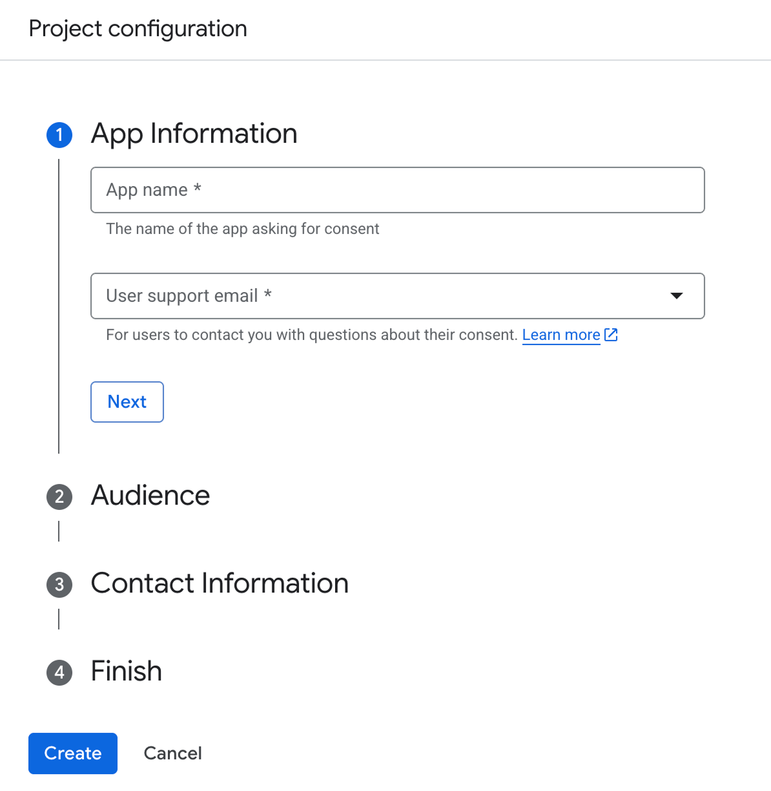Open the User support email dropdown
The height and width of the screenshot is (791, 771).
397,296
